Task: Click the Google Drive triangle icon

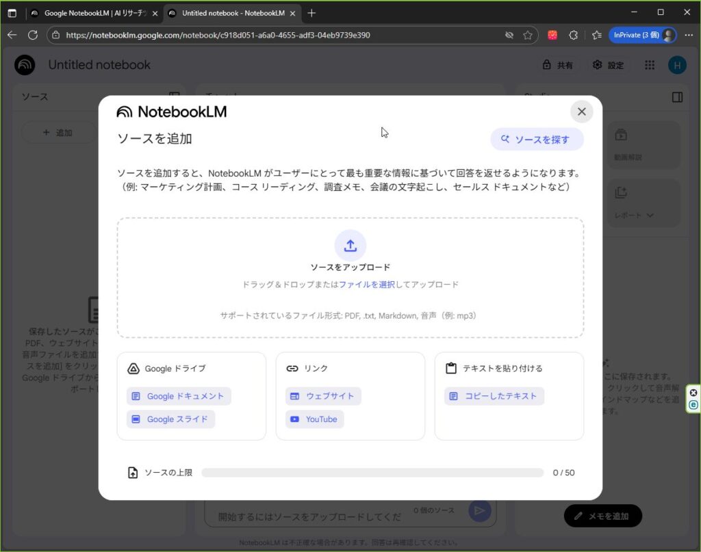Action: point(133,369)
